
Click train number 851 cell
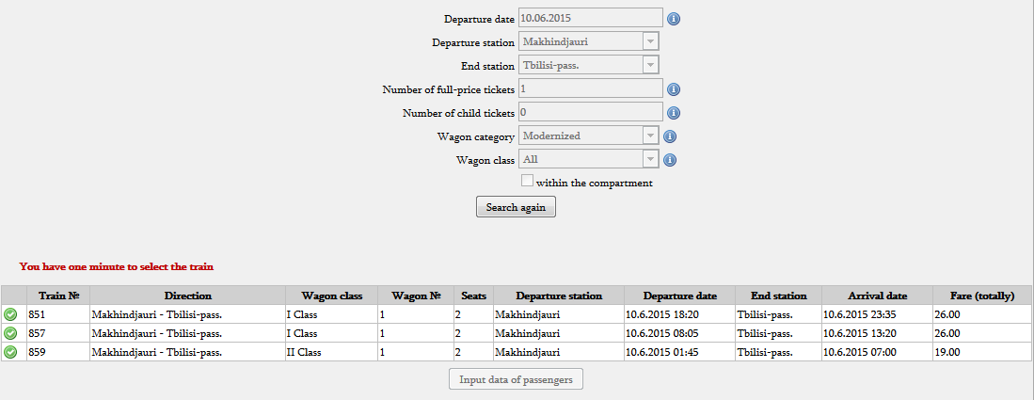(58, 315)
